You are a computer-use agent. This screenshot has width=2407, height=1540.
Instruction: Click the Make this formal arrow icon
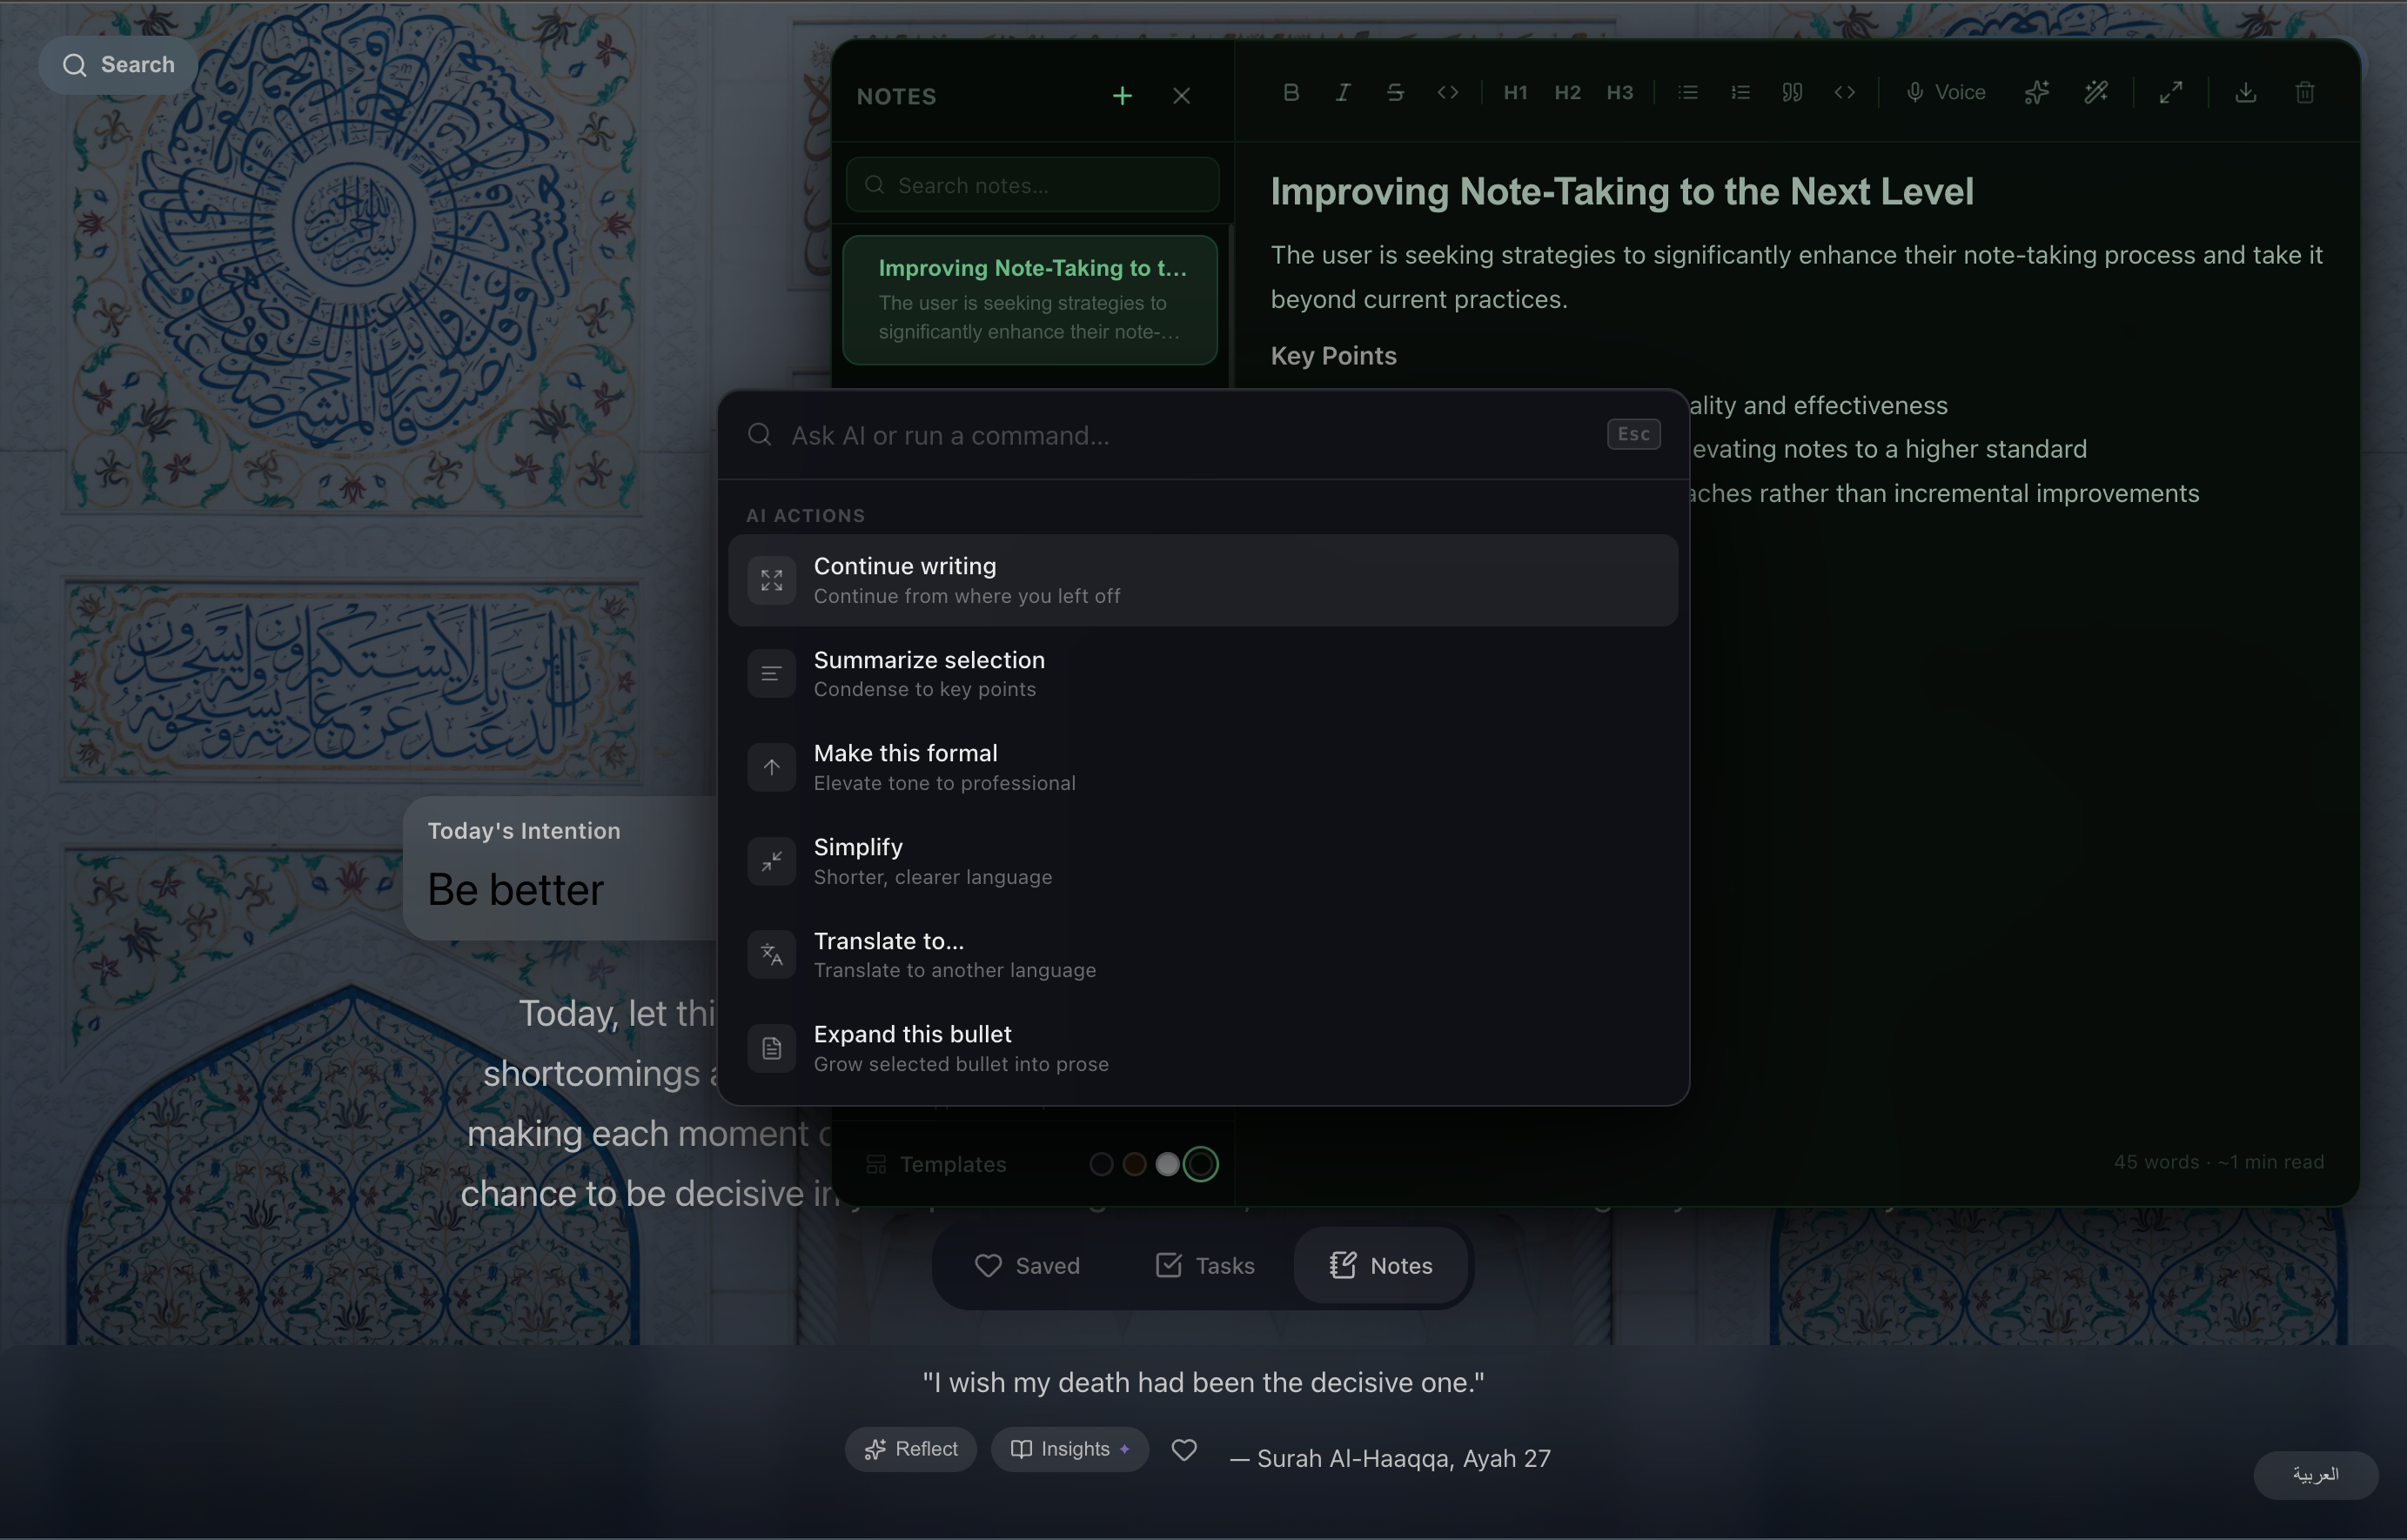(x=771, y=768)
